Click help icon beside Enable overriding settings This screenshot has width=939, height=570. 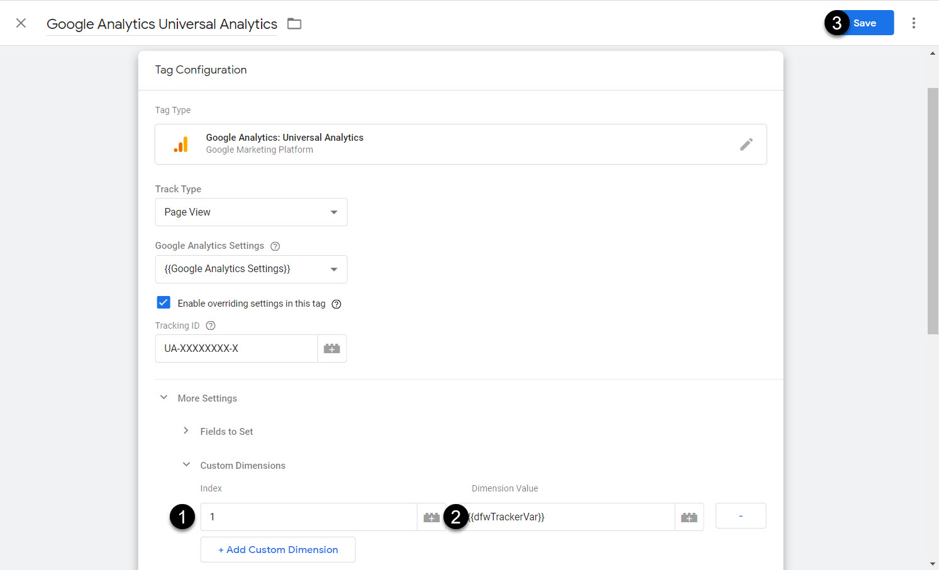click(x=336, y=304)
